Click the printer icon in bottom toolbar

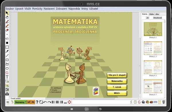click(x=135, y=102)
